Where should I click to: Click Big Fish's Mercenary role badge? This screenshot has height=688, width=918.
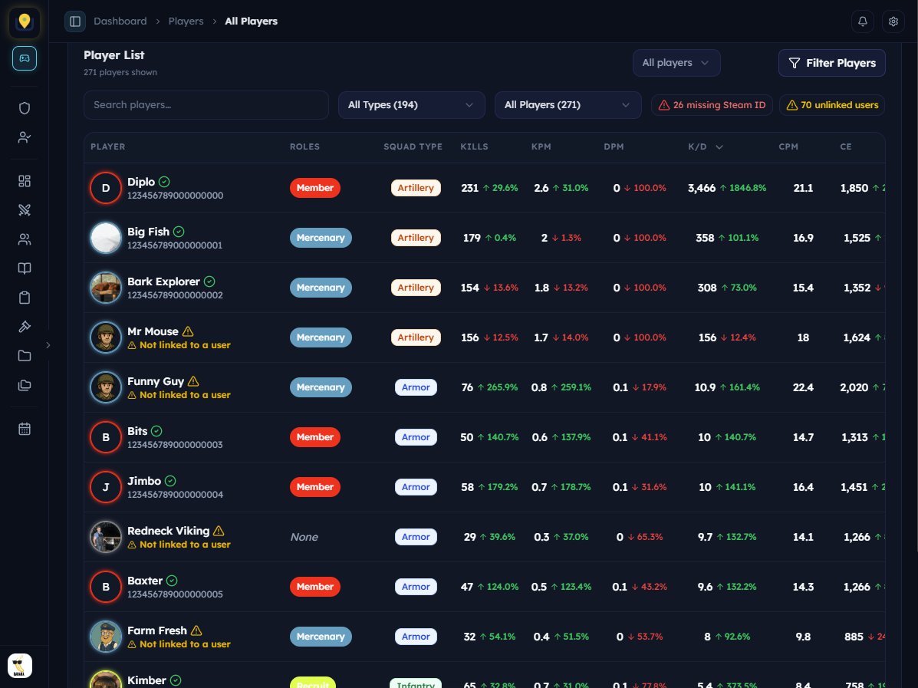point(321,238)
